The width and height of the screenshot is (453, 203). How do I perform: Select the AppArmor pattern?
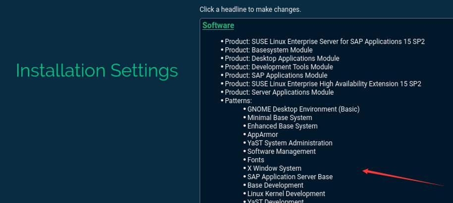tap(263, 135)
